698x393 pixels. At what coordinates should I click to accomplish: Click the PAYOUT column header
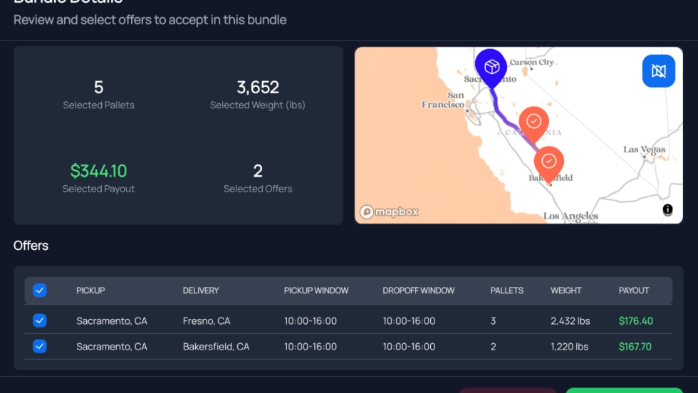click(634, 290)
